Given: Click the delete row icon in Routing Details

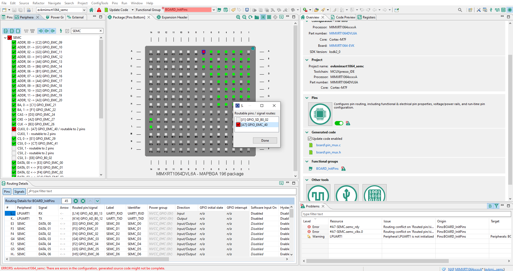Looking at the screenshot, I should (83, 201).
